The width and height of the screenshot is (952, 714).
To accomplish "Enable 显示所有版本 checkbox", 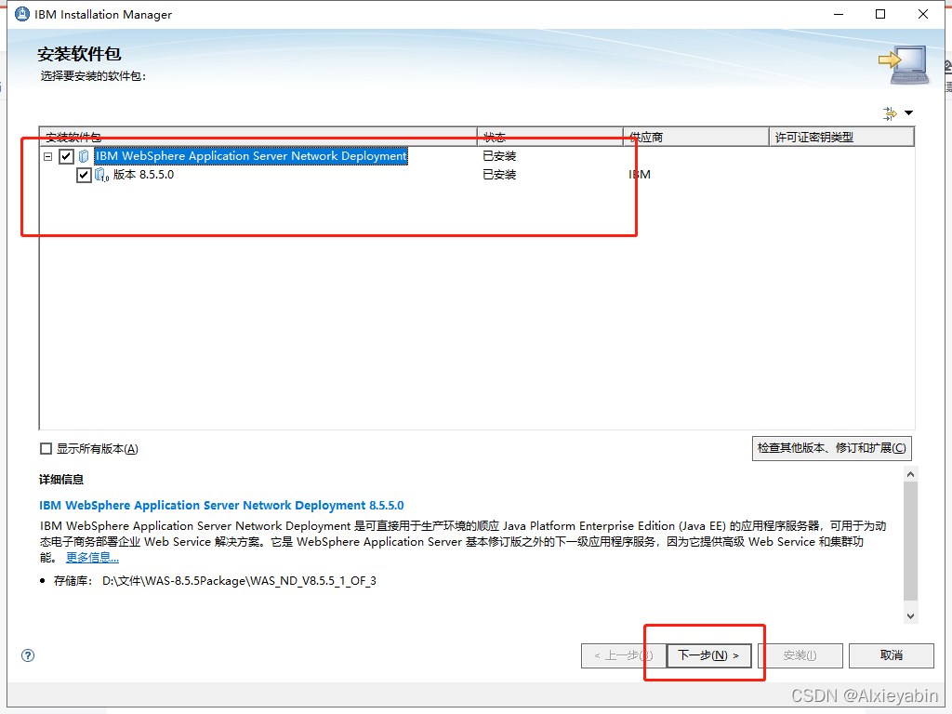I will click(46, 448).
